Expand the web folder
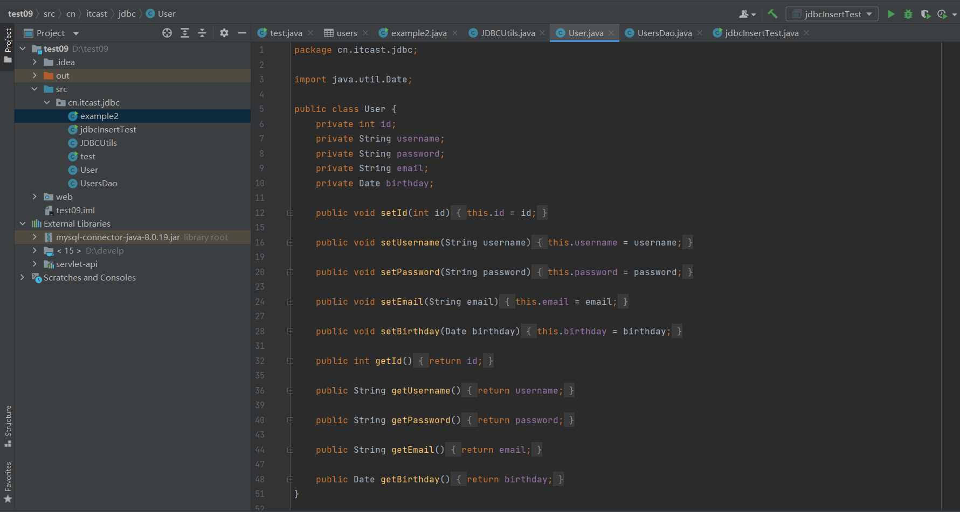This screenshot has width=960, height=512. point(34,197)
